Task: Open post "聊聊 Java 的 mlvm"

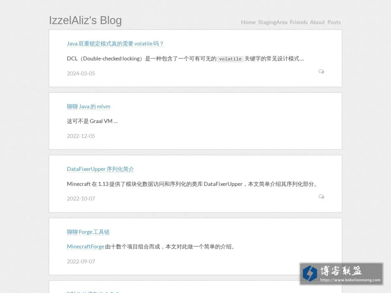Action: click(89, 106)
